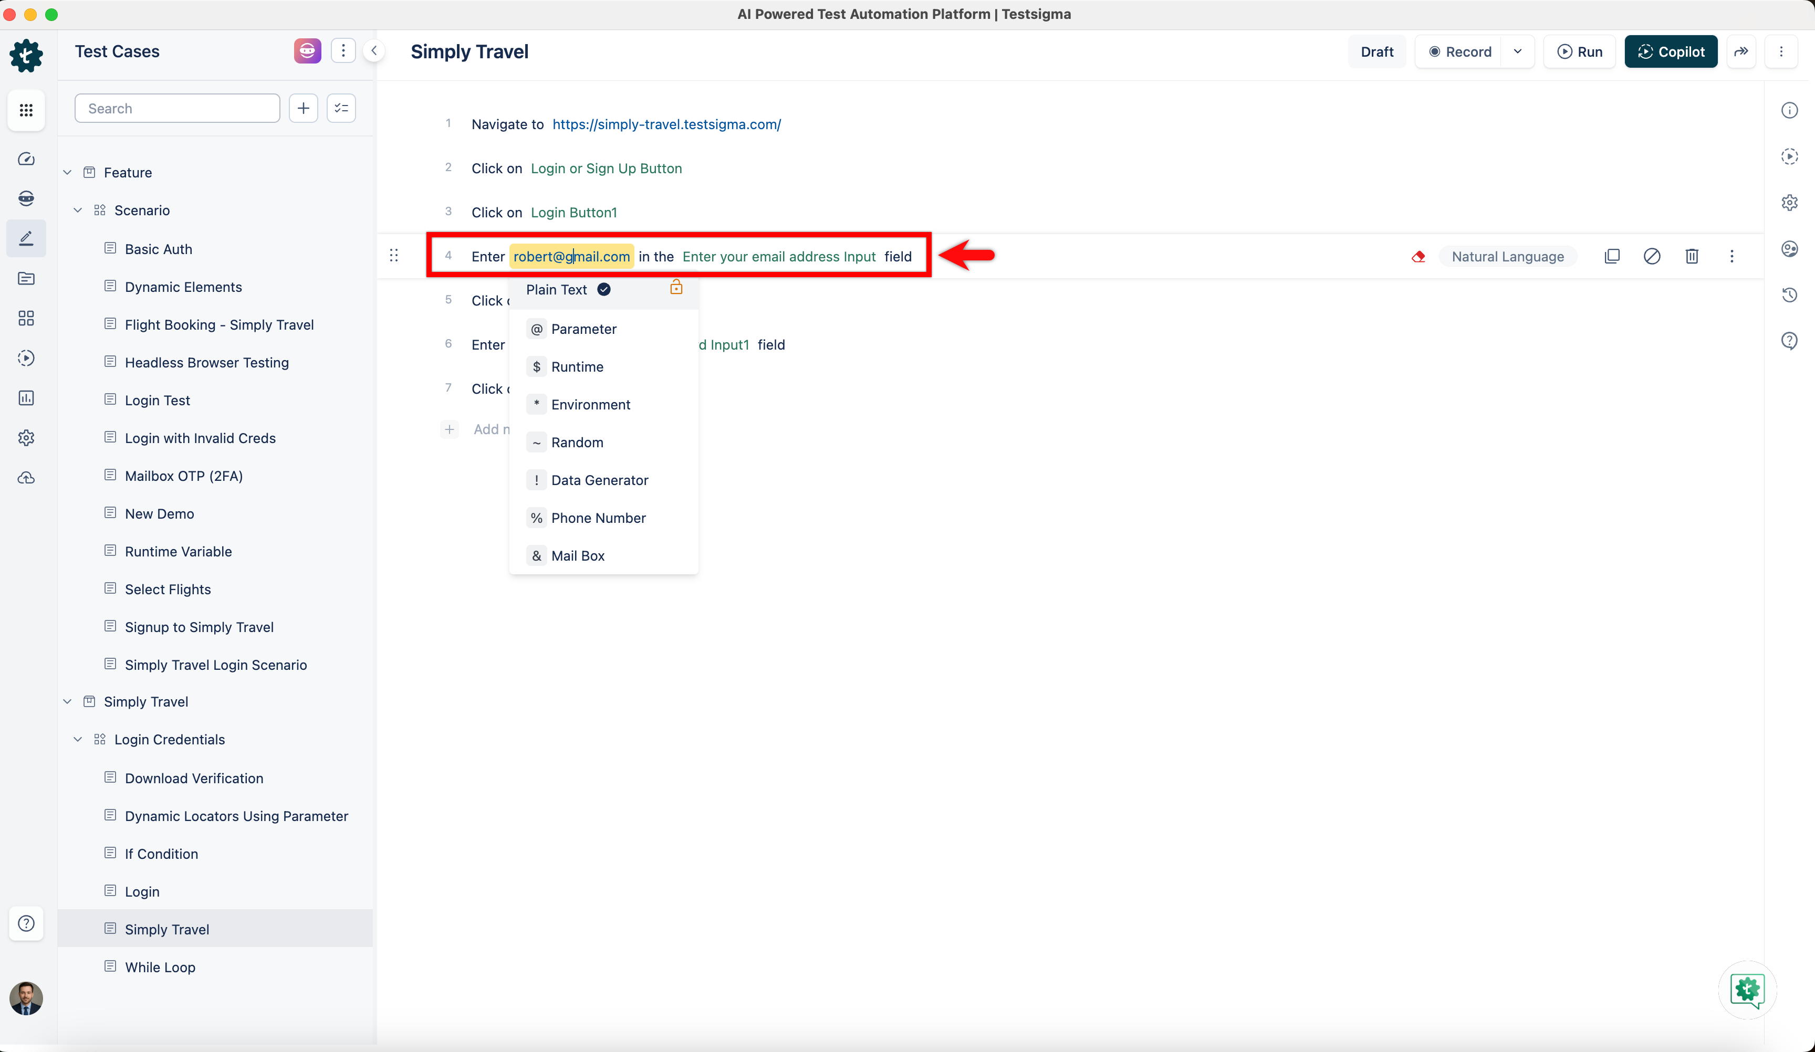Click the red eraser icon on step 4
The width and height of the screenshot is (1815, 1052).
click(x=1418, y=256)
